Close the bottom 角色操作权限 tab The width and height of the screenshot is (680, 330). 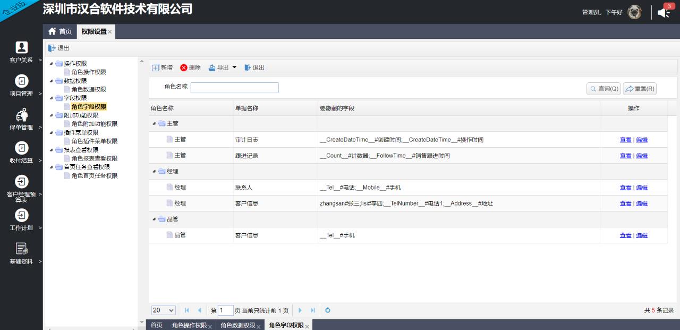click(x=210, y=326)
